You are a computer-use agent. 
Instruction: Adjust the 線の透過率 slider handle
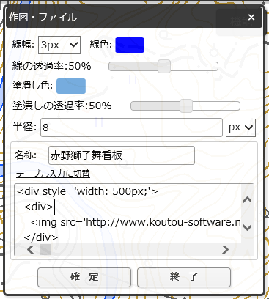point(164,66)
